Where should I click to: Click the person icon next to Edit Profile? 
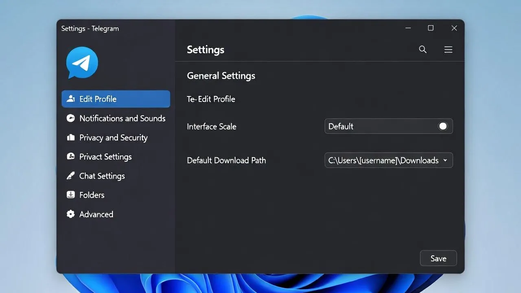pos(71,98)
